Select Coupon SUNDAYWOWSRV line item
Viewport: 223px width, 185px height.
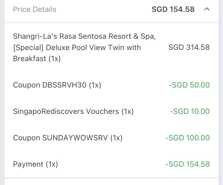(68, 138)
